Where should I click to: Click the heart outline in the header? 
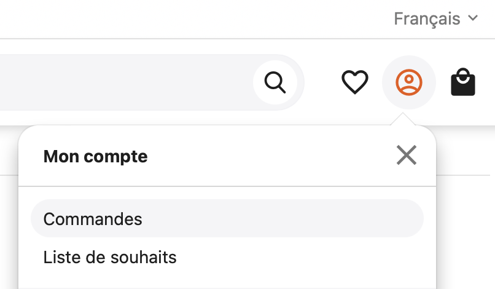click(355, 82)
